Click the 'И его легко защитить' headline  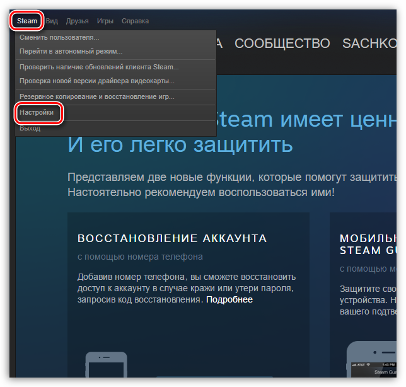180,145
